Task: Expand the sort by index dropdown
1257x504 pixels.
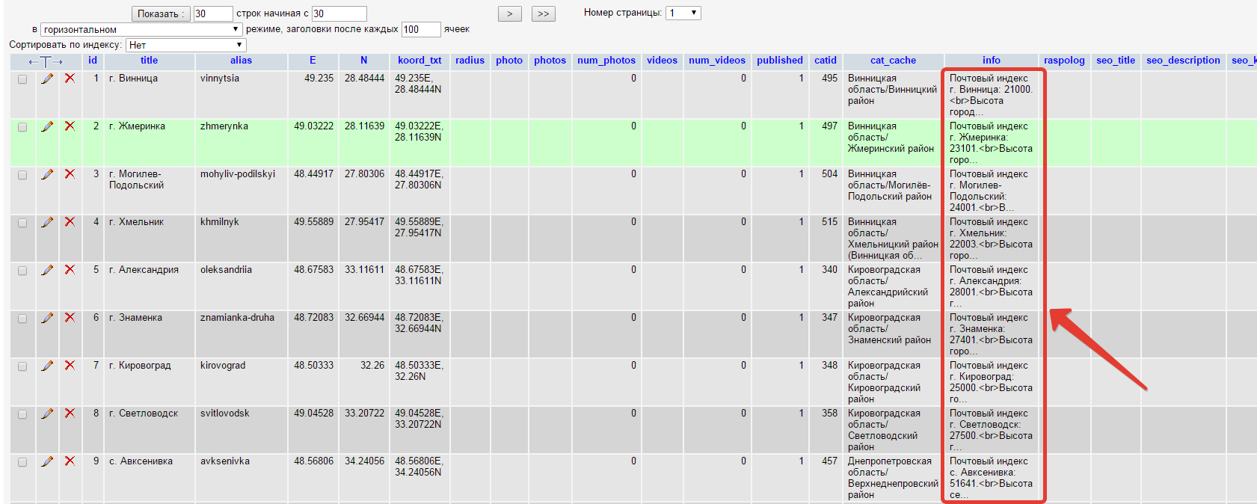Action: coord(185,45)
